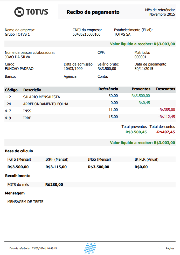The height and width of the screenshot is (255, 180).
Task: Click the Matrícula value 000001
Action: click(140, 57)
